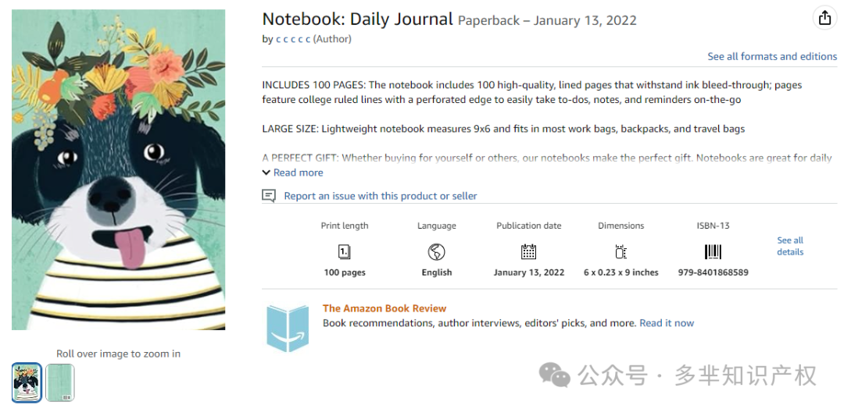Click the Print length page icon

pos(345,251)
